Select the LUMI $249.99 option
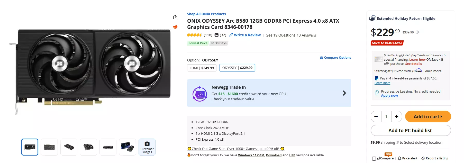The width and height of the screenshot is (464, 163). tap(202, 68)
